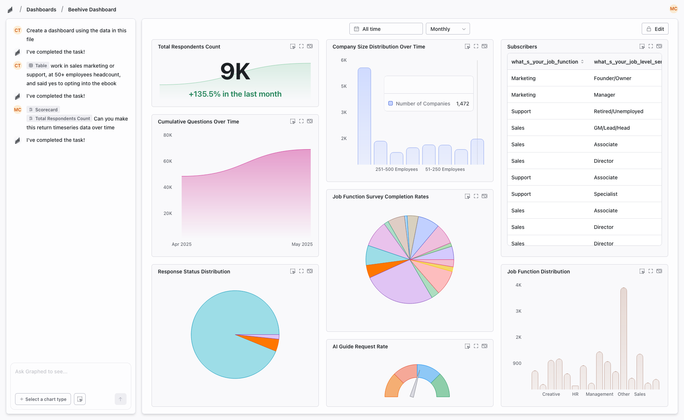Click the chart-select icon beside the message input

coord(79,399)
